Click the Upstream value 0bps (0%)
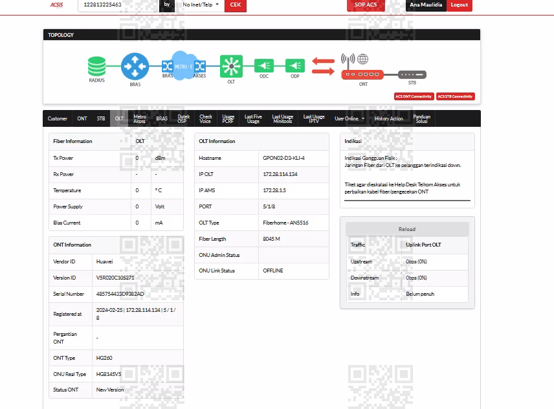This screenshot has height=409, width=554. click(x=416, y=261)
